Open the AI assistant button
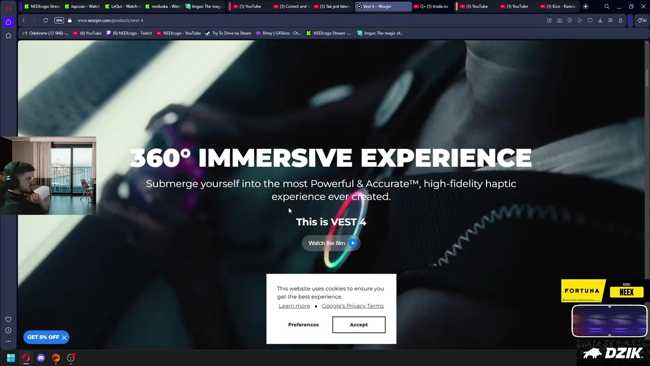 (642, 20)
